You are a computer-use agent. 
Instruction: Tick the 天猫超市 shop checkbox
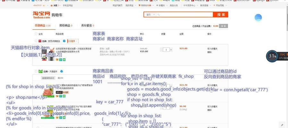pyautogui.click(x=36, y=71)
